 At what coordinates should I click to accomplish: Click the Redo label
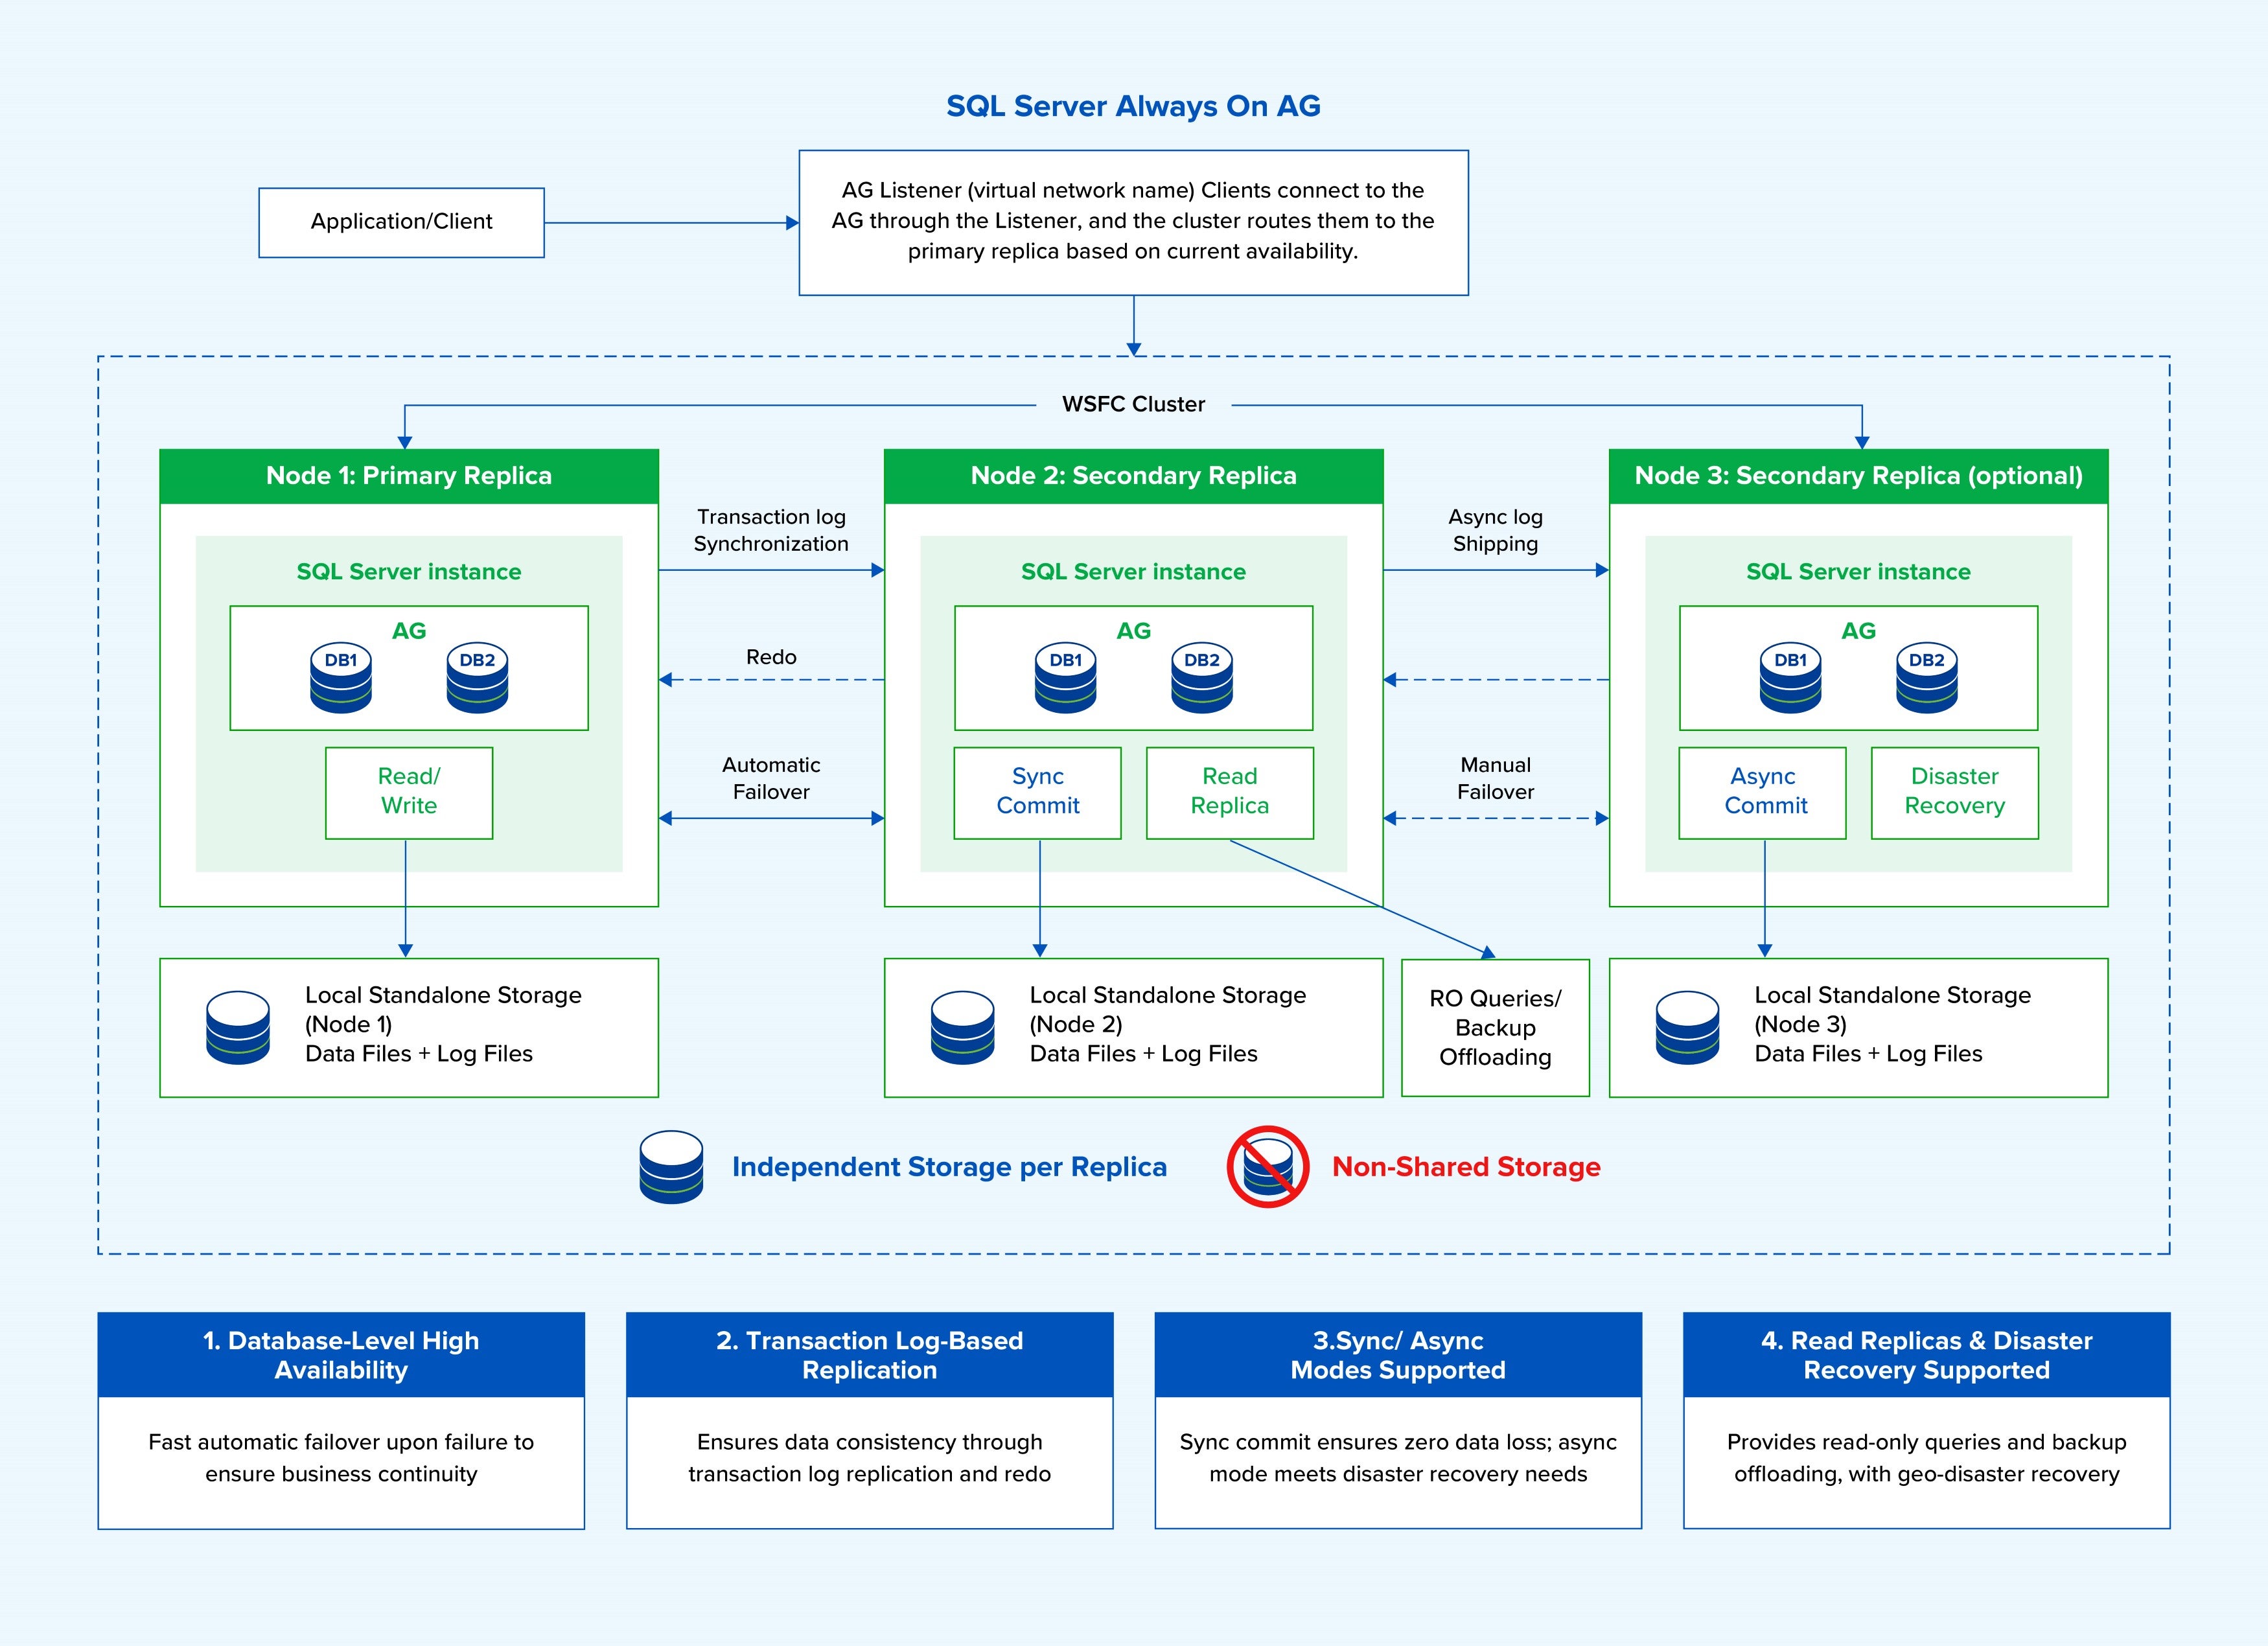click(x=771, y=657)
